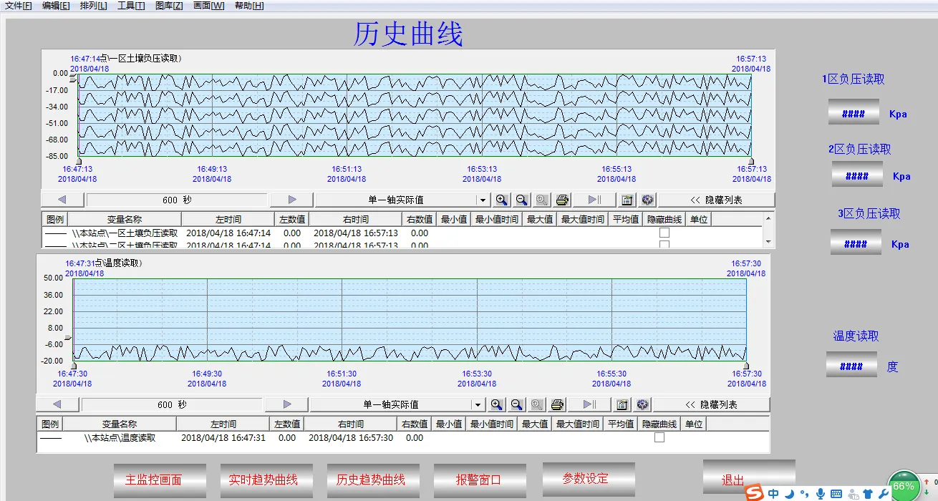This screenshot has height=501, width=938.
Task: Open the 画面[W] menu
Action: click(208, 6)
